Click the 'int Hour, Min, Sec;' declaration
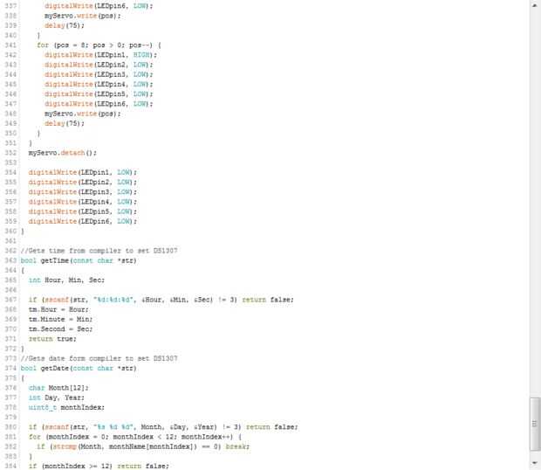 [x=66, y=280]
